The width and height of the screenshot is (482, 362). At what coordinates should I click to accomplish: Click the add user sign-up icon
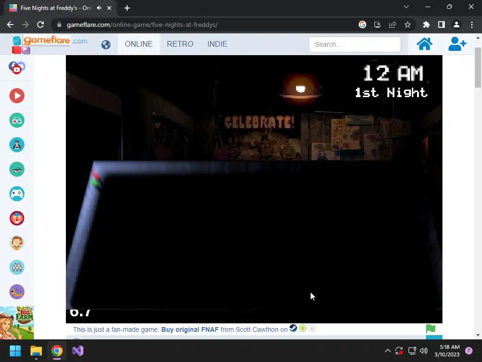click(457, 44)
